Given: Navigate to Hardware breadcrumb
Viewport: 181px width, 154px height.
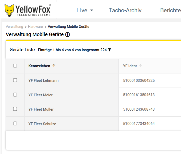Looking at the screenshot, I should pyautogui.click(x=35, y=27).
